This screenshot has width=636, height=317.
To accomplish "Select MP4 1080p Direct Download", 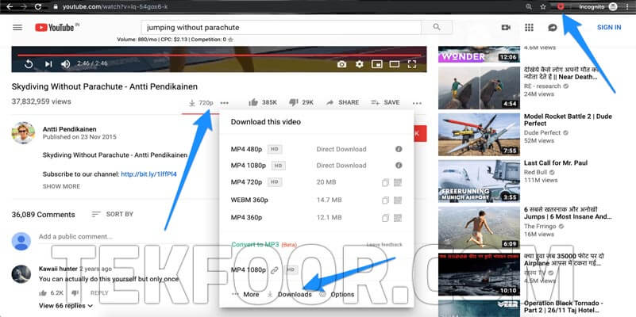I will point(316,165).
